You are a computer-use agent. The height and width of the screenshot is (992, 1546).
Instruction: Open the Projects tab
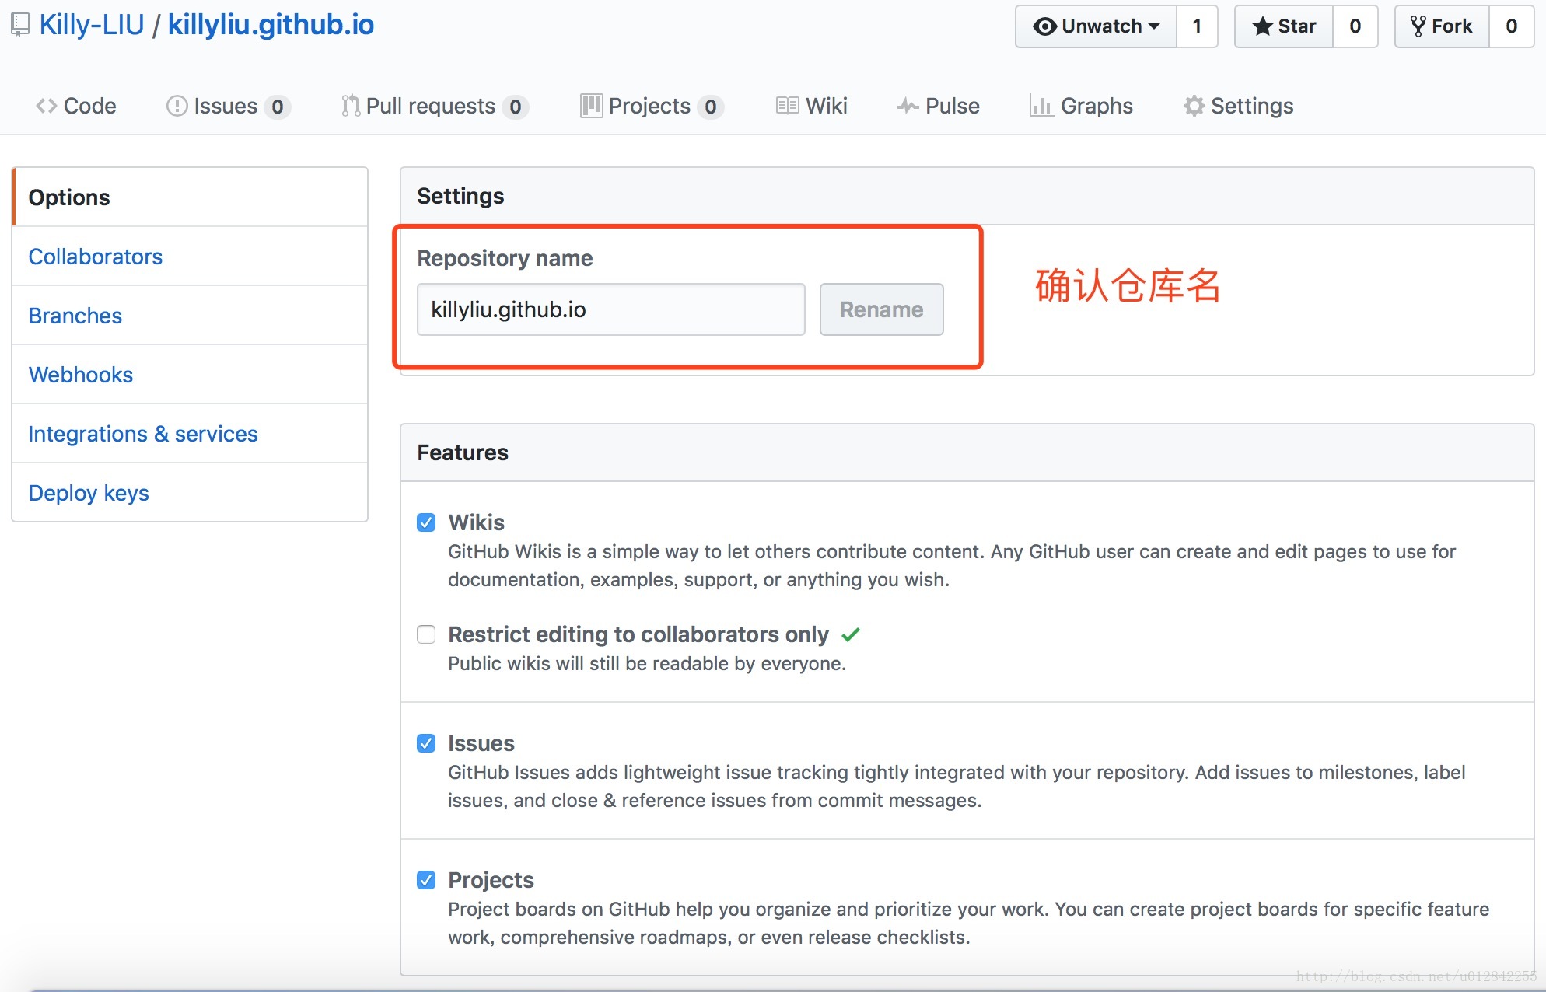(x=652, y=106)
